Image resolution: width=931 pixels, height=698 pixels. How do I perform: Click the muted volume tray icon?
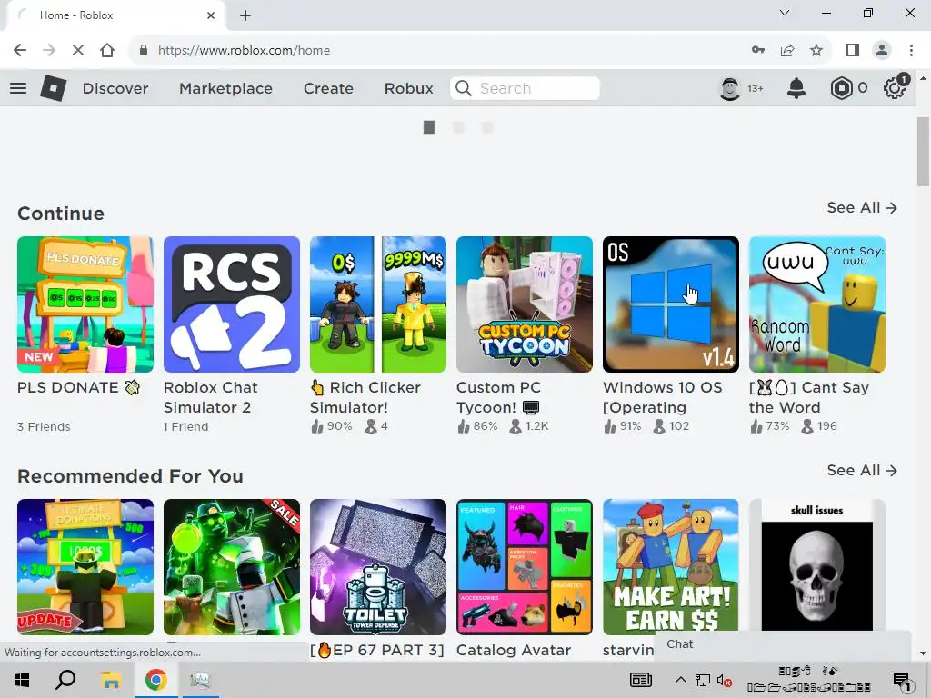coord(724,680)
